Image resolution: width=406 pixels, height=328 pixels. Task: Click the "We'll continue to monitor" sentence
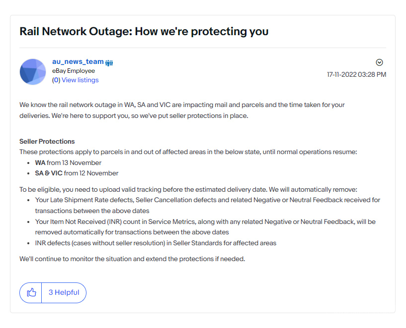(132, 259)
